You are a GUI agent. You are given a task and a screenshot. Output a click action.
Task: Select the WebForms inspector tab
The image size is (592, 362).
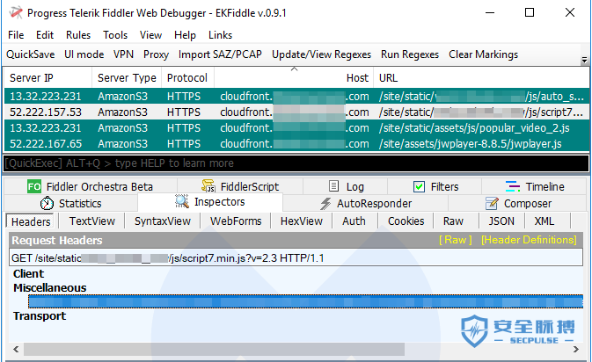[236, 221]
